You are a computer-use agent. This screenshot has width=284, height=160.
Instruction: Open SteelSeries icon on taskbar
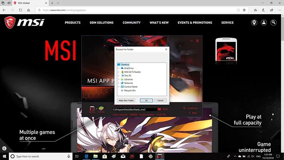(x=151, y=156)
